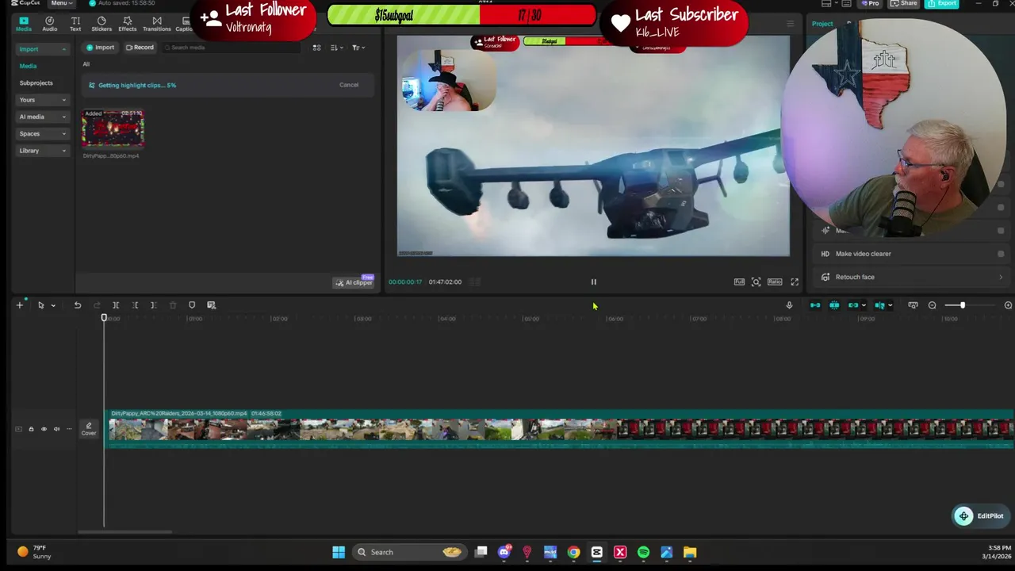Zoom out the timeline

pos(932,305)
